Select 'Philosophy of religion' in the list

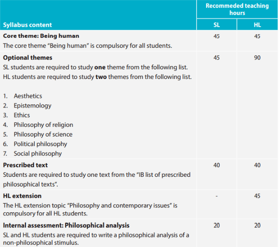point(43,125)
